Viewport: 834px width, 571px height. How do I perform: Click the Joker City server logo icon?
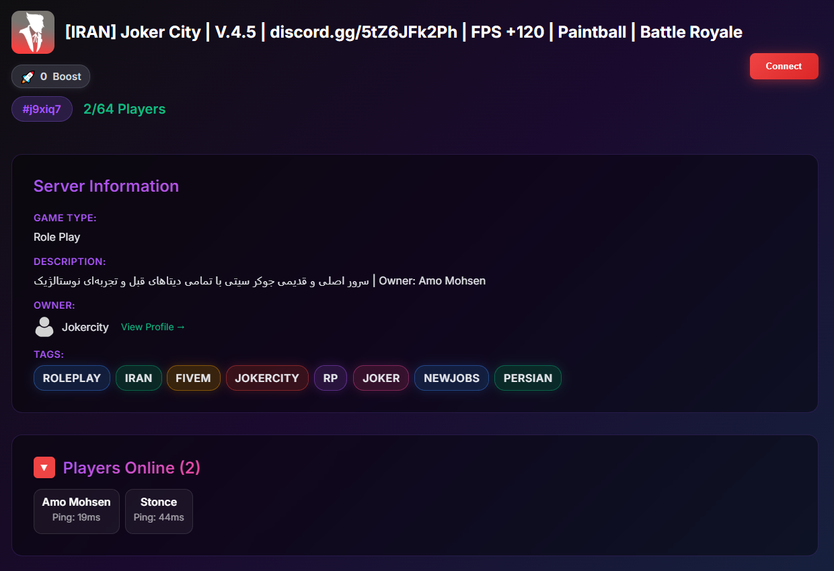(33, 32)
